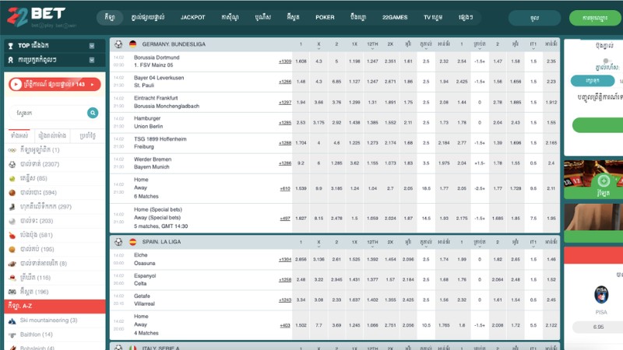Click the sport search input field
623x350 pixels.
(47, 113)
